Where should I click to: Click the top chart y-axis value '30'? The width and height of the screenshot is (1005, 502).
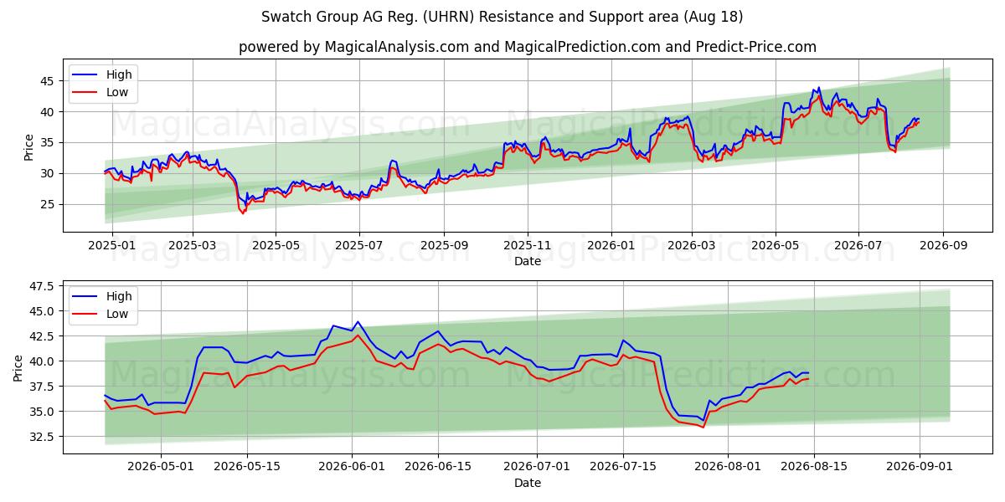[x=49, y=173]
